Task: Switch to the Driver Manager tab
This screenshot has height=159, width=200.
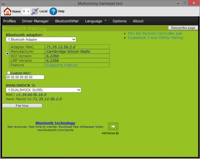Action: 35,21
